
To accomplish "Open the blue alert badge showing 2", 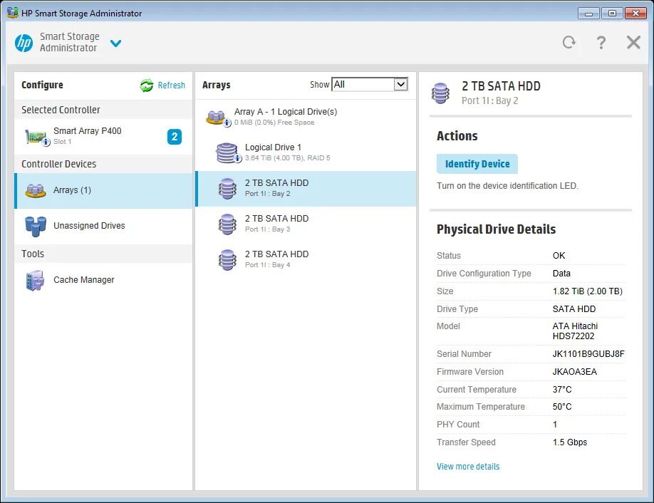I will [175, 137].
